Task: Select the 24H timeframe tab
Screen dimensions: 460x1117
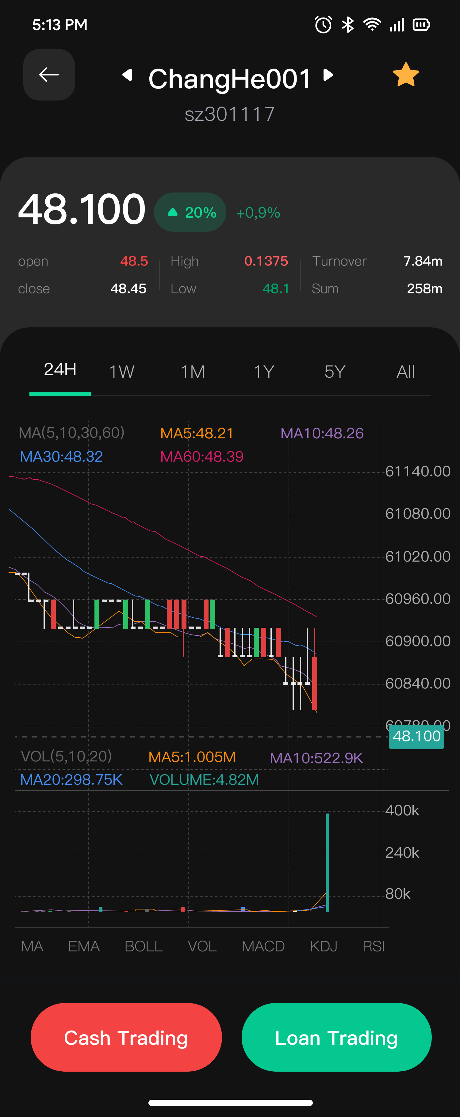Action: click(x=60, y=370)
